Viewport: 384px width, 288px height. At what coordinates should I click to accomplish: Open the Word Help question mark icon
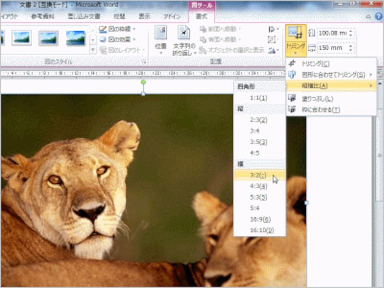(379, 16)
